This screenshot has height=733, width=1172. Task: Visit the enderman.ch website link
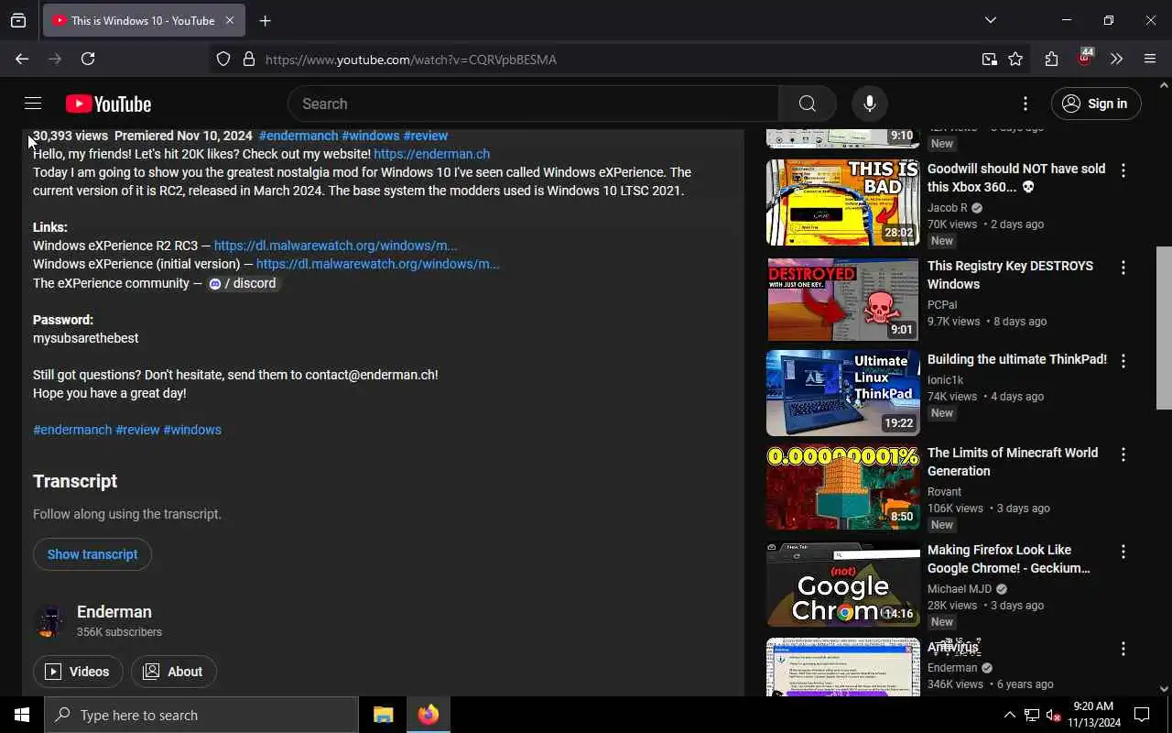(x=431, y=154)
